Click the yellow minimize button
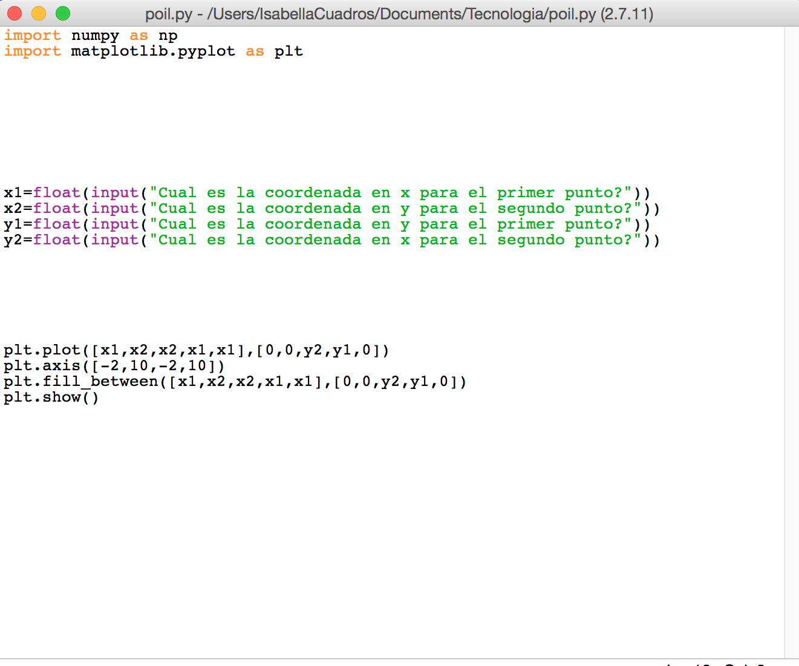 (39, 12)
